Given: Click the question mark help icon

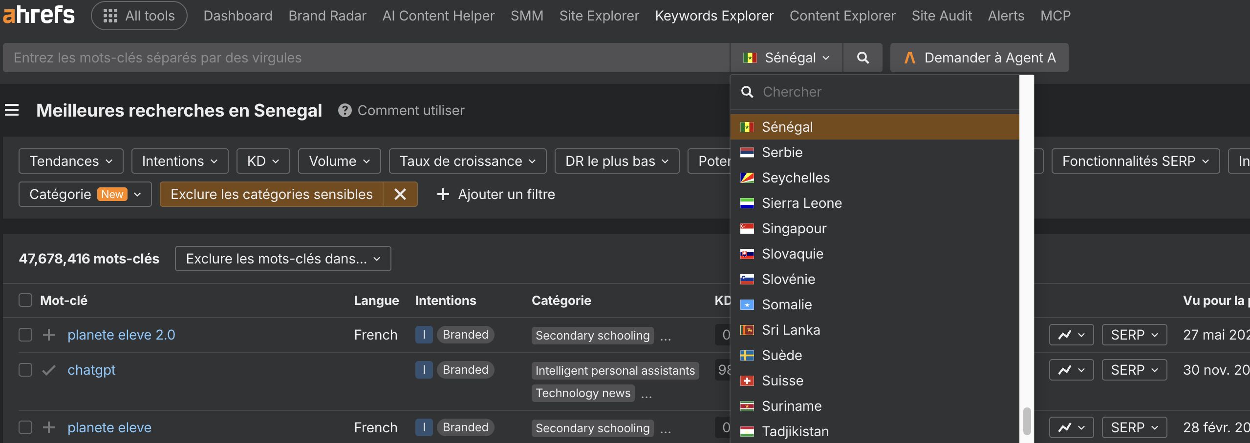Looking at the screenshot, I should click(345, 110).
